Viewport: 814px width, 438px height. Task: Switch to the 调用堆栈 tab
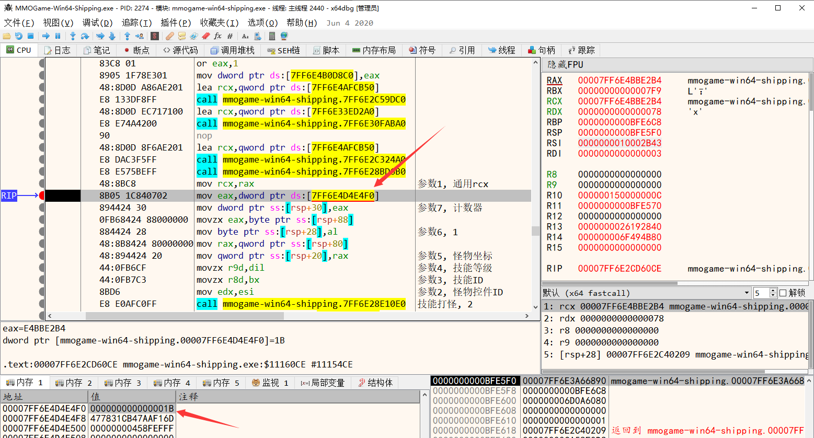(x=233, y=50)
